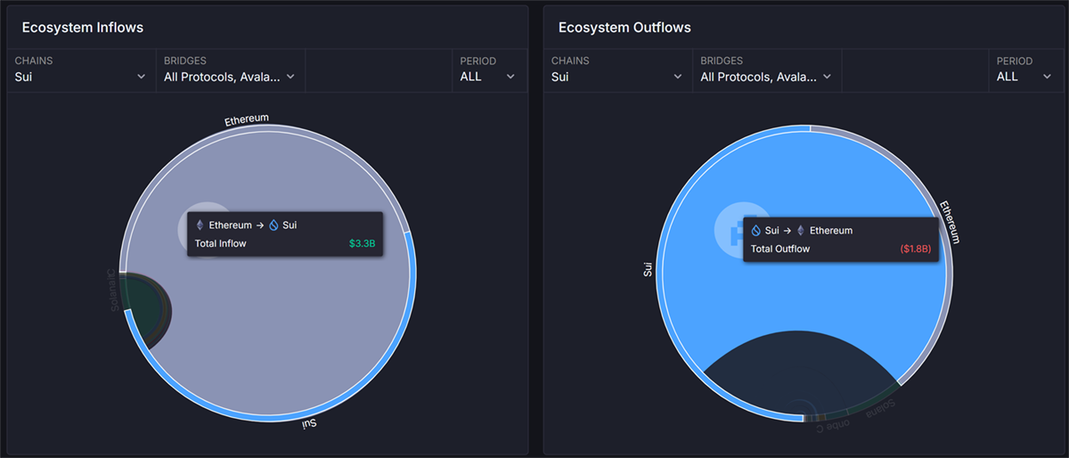The image size is (1069, 458).
Task: Click the Sui droplet icon in the inflow tooltip
Action: pyautogui.click(x=273, y=225)
